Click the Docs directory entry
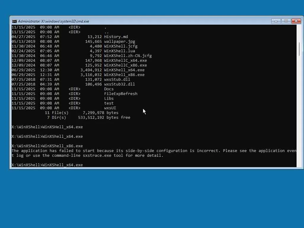304x228 pixels. [109, 89]
